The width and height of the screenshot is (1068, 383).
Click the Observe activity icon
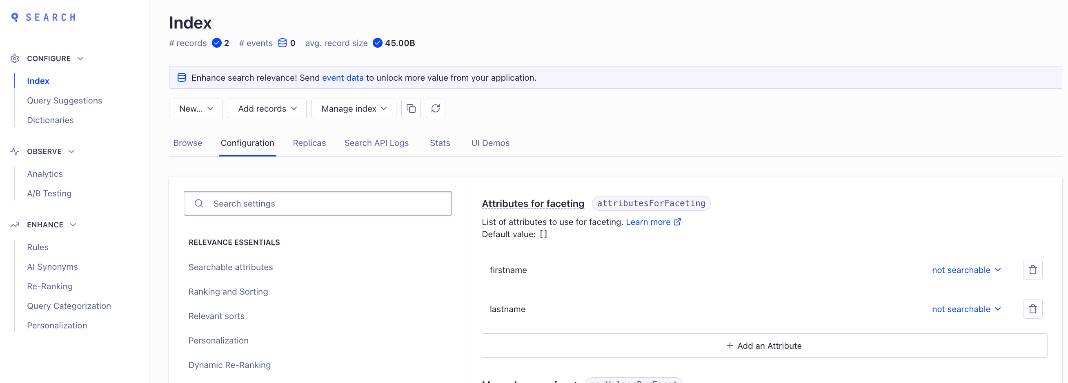pyautogui.click(x=15, y=152)
